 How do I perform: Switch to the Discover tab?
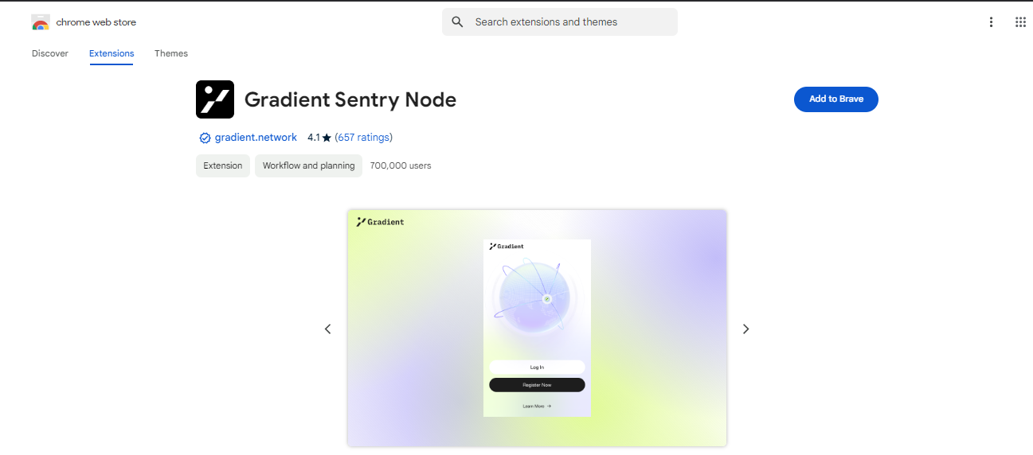pyautogui.click(x=50, y=53)
